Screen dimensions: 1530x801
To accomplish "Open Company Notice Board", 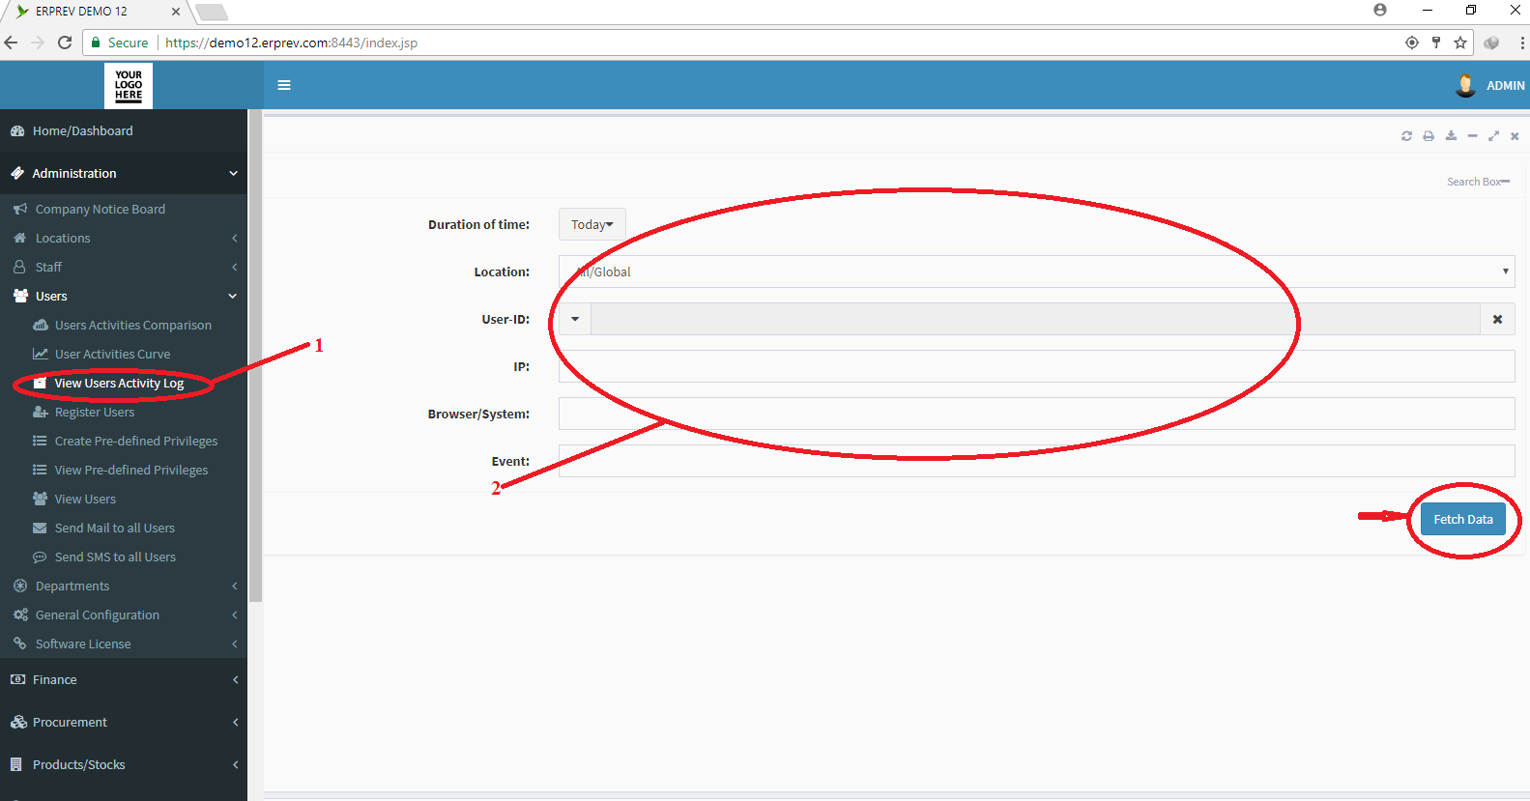I will pyautogui.click(x=100, y=209).
